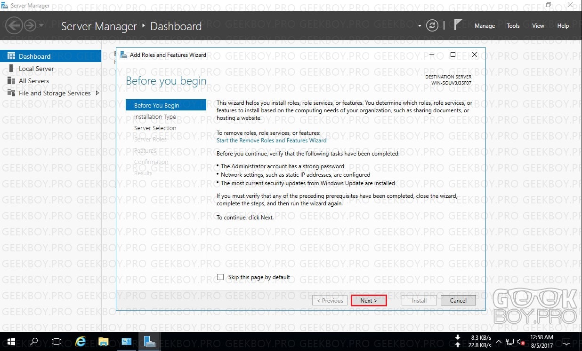Click the Next button in the wizard
This screenshot has width=582, height=351.
pyautogui.click(x=369, y=301)
